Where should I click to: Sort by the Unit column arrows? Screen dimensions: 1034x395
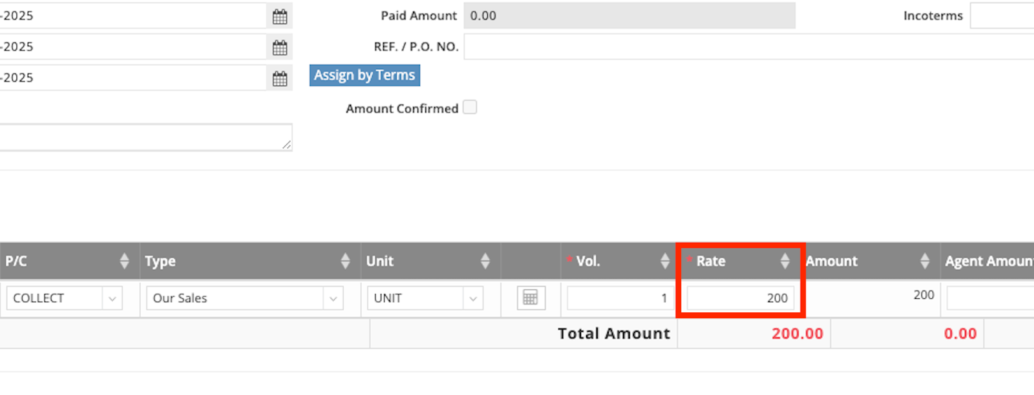[x=485, y=261]
